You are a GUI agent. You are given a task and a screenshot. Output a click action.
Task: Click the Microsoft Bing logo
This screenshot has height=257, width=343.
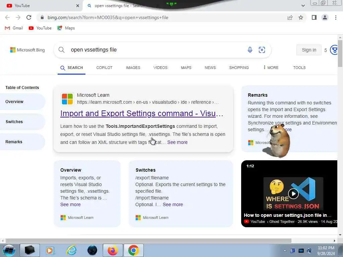27,50
